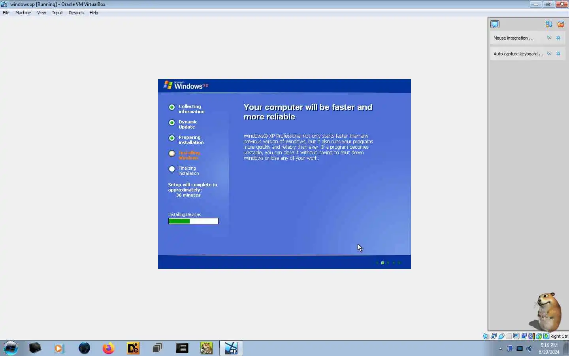Image resolution: width=569 pixels, height=356 pixels.
Task: Click the Right Ctrl host key label
Action: coord(559,336)
